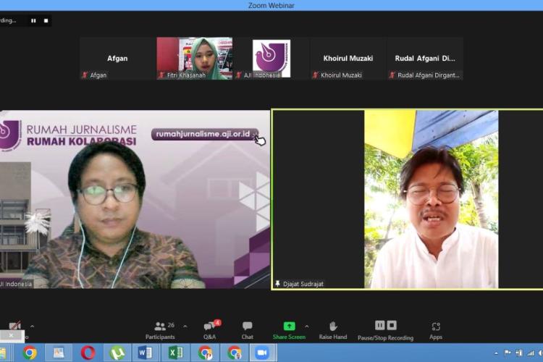Switch to Excel in the taskbar
This screenshot has width=543, height=362.
175,353
